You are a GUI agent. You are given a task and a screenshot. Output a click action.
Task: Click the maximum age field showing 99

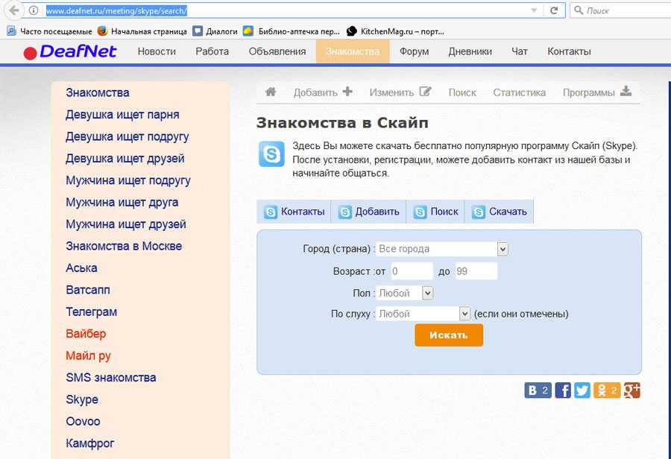click(475, 271)
